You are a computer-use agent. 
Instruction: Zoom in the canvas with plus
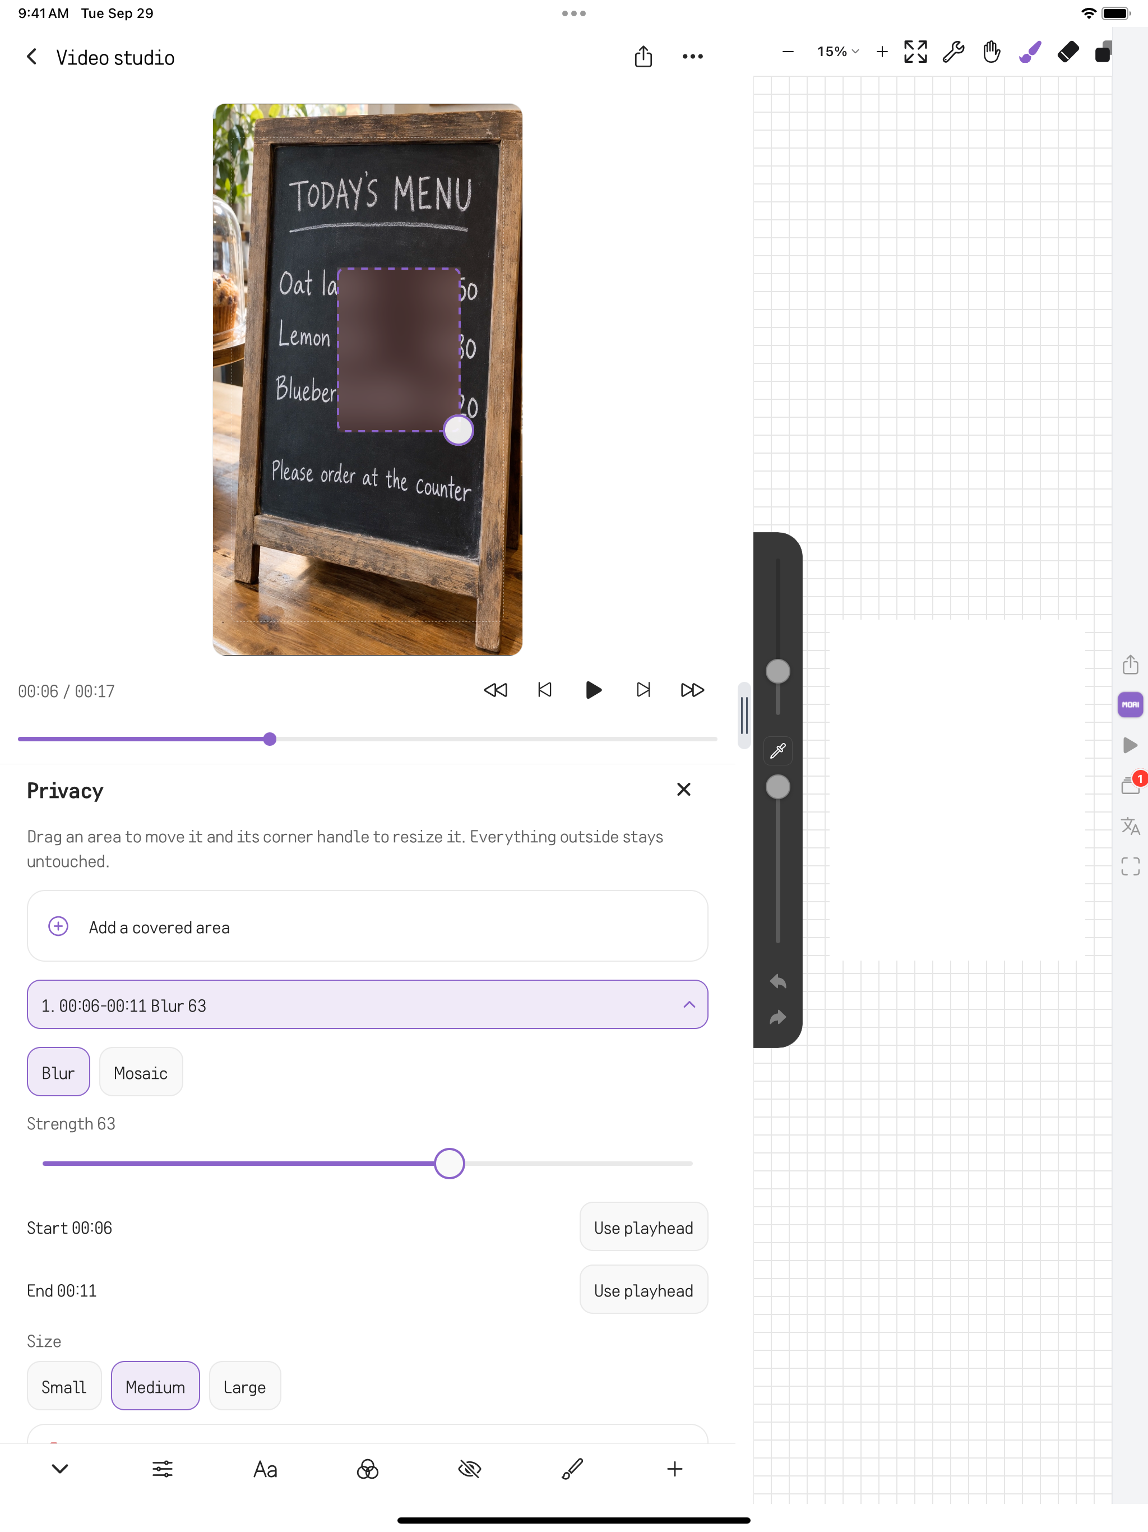(882, 52)
